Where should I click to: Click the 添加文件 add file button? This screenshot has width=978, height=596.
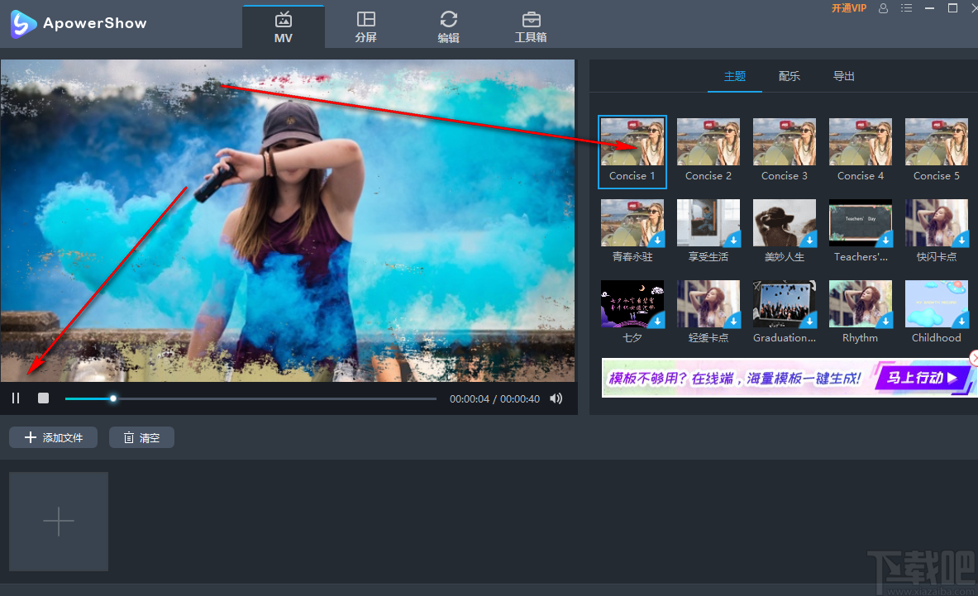54,437
